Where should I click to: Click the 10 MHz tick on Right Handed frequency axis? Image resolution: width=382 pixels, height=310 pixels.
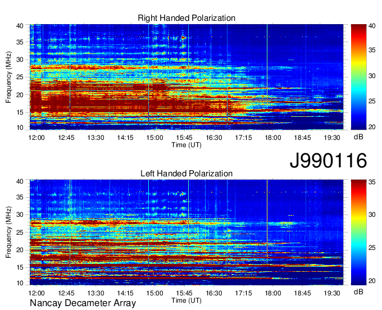20,127
